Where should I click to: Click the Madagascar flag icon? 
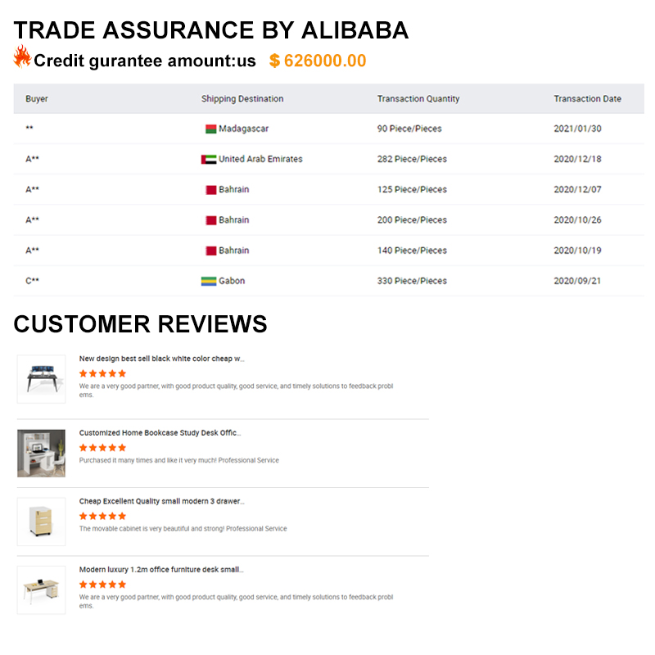point(210,129)
